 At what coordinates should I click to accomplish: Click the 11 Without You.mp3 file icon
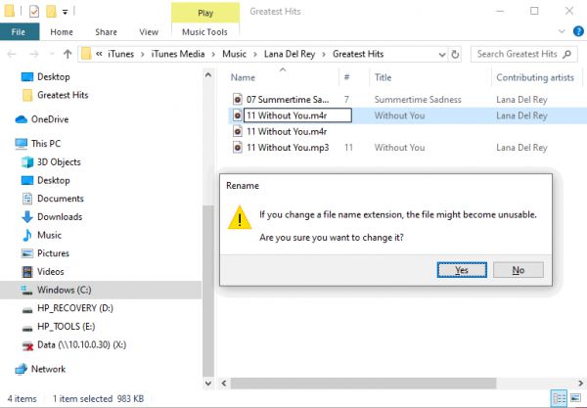click(x=238, y=148)
